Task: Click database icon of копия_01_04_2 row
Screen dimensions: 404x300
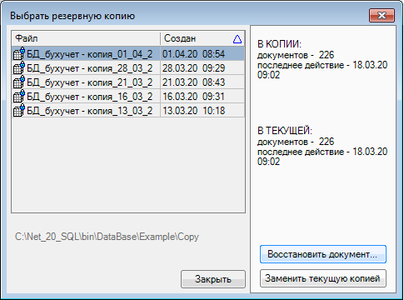Action: [x=19, y=53]
